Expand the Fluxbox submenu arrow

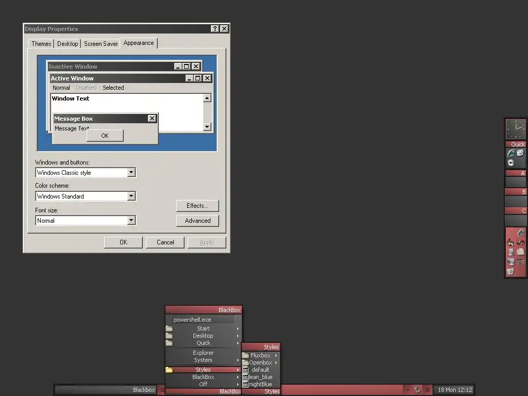point(276,356)
